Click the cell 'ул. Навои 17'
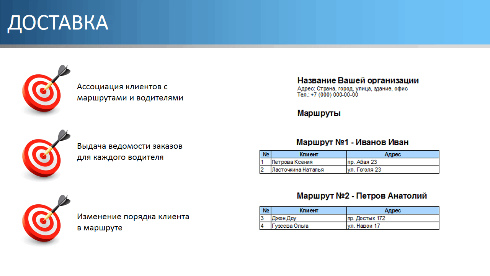The image size is (490, 276). [393, 226]
